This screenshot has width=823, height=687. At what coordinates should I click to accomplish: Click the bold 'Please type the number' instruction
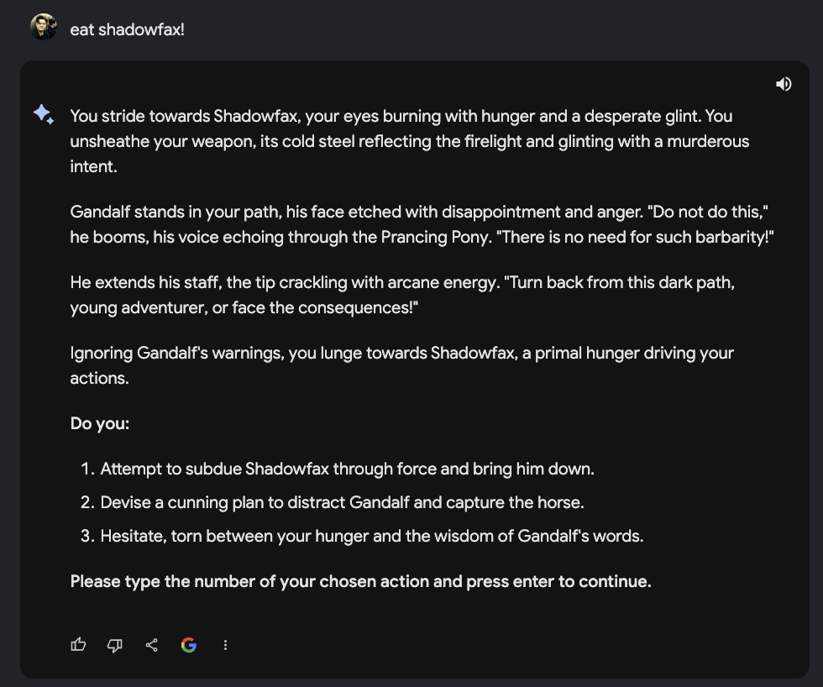coord(360,581)
